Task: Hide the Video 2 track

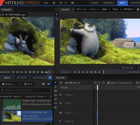Action: point(61,95)
